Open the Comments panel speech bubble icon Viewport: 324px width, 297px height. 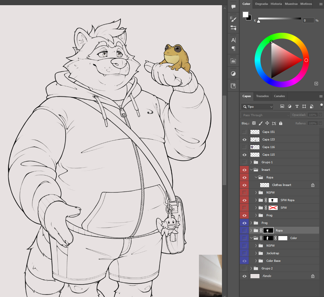[x=233, y=7]
